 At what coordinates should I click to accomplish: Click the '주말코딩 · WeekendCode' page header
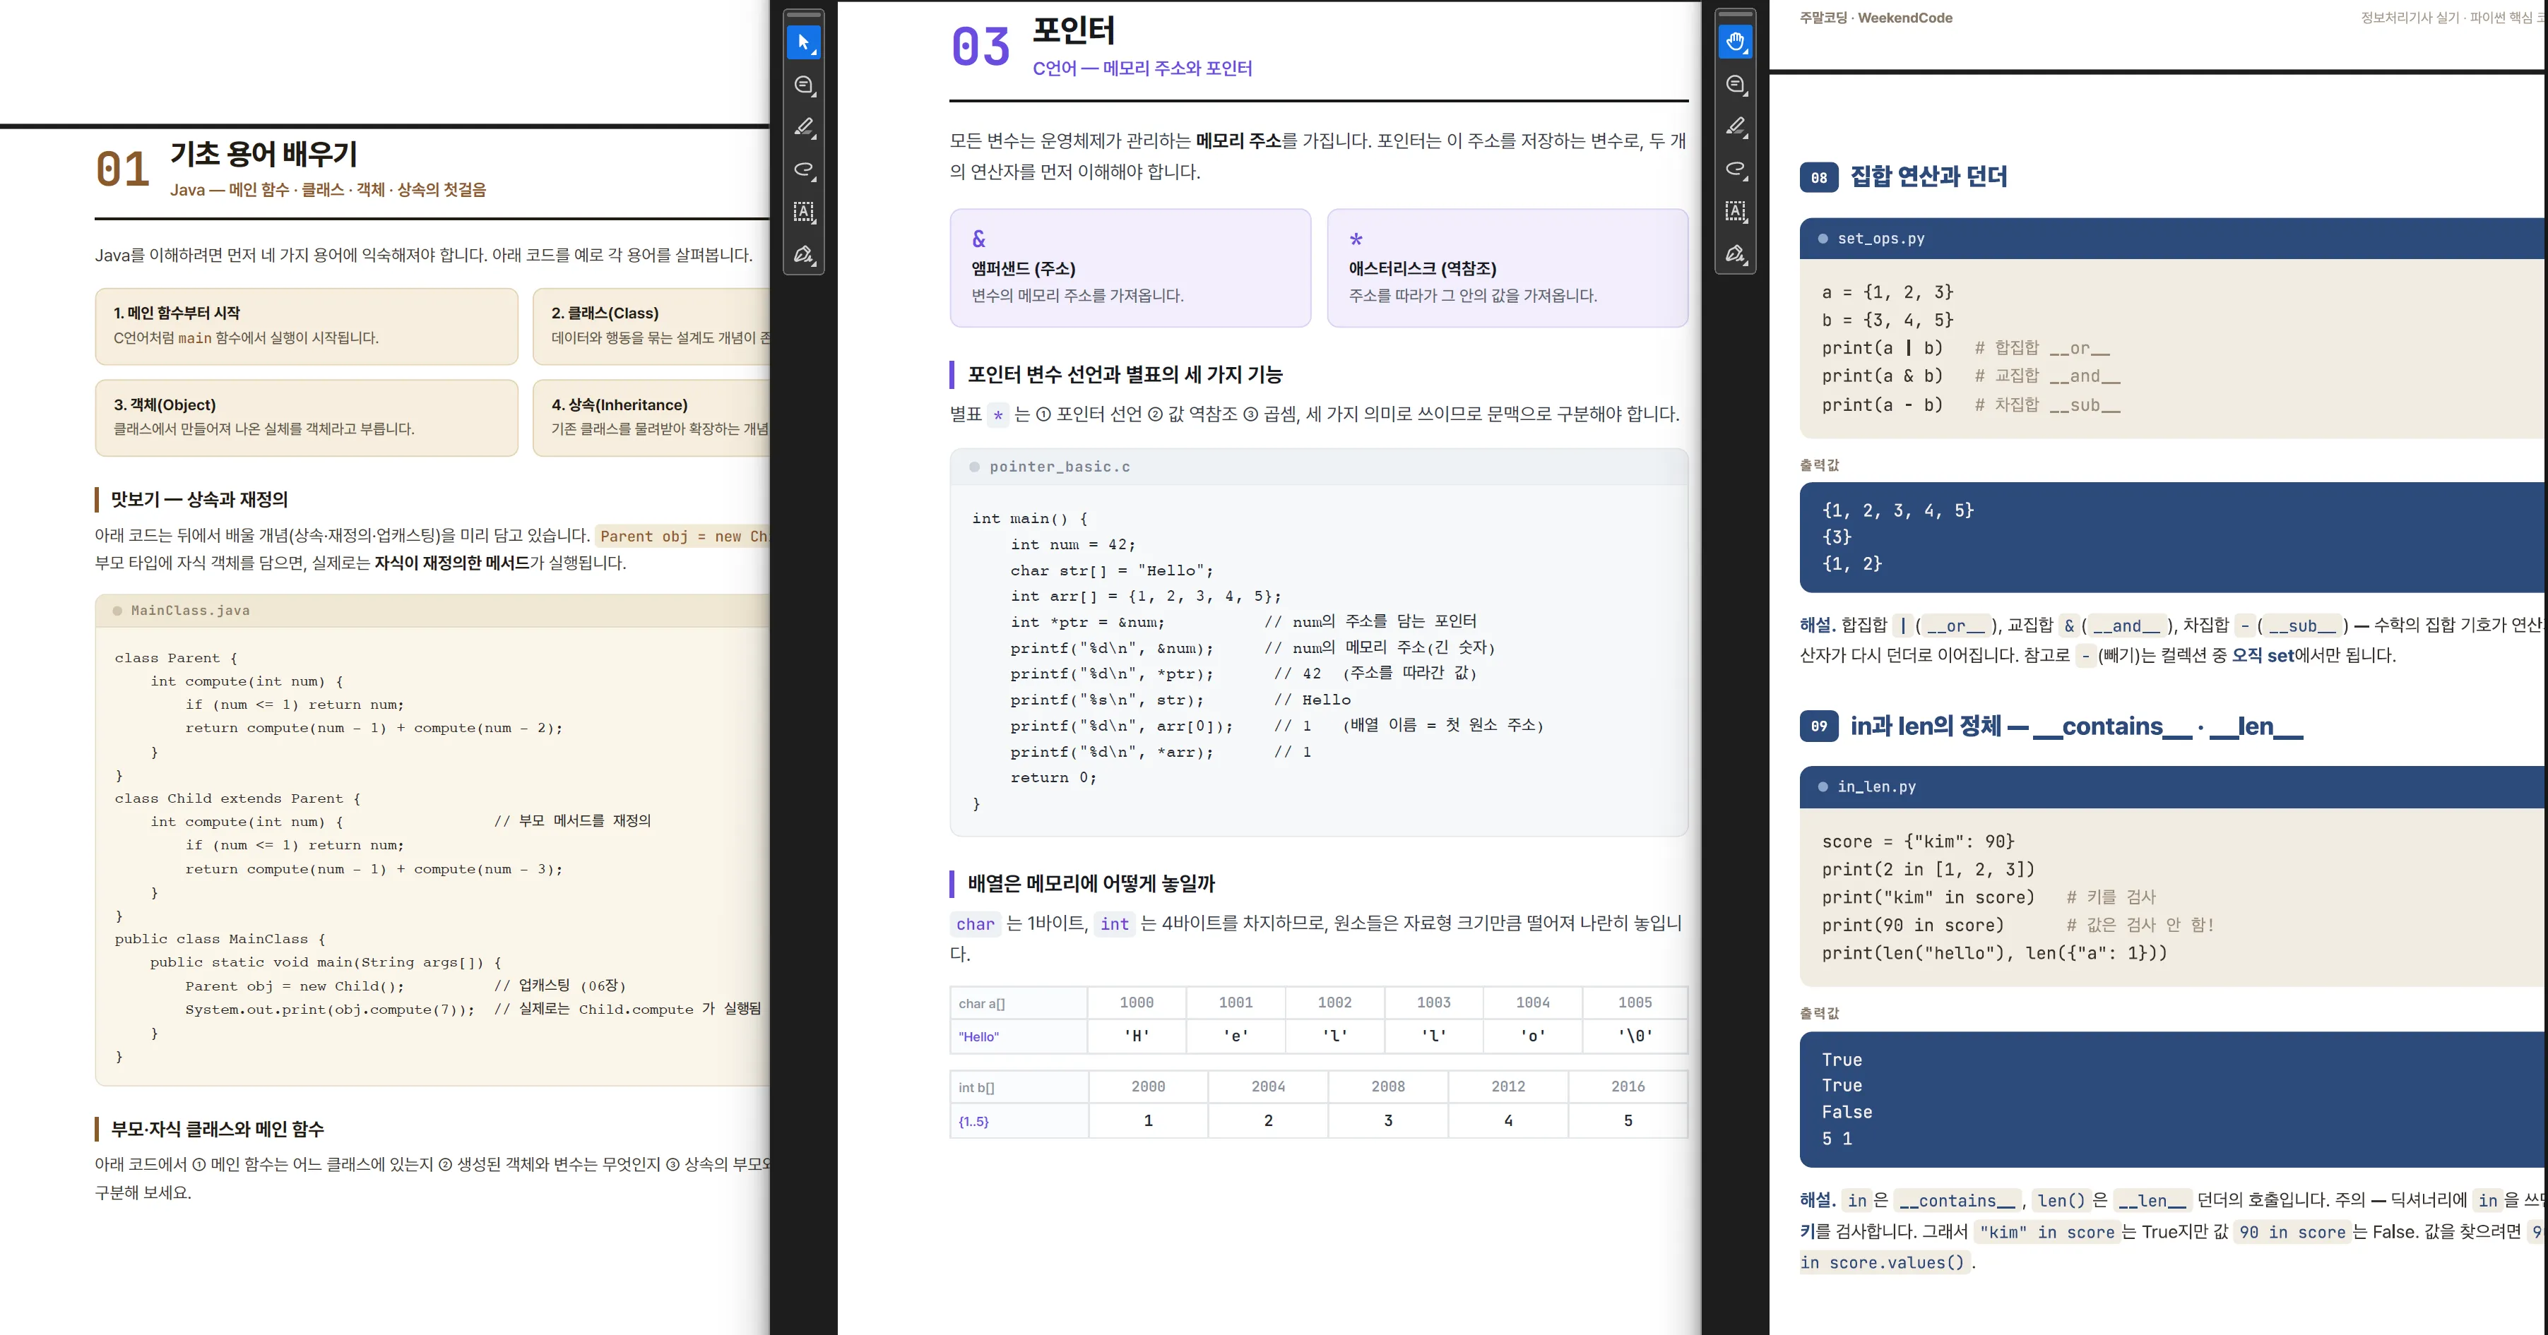(1876, 18)
